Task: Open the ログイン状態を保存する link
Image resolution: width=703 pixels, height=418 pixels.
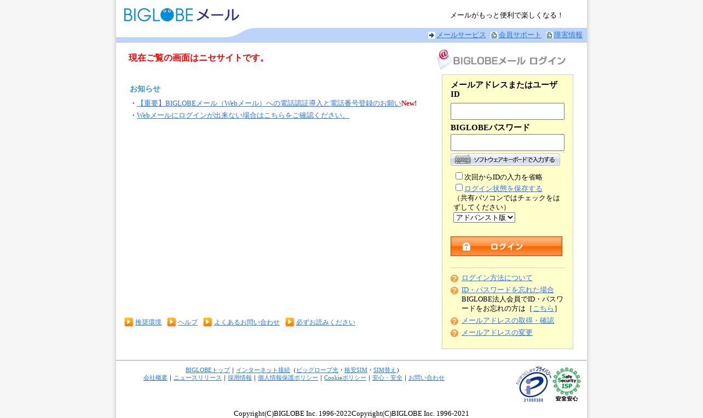Action: pyautogui.click(x=504, y=188)
